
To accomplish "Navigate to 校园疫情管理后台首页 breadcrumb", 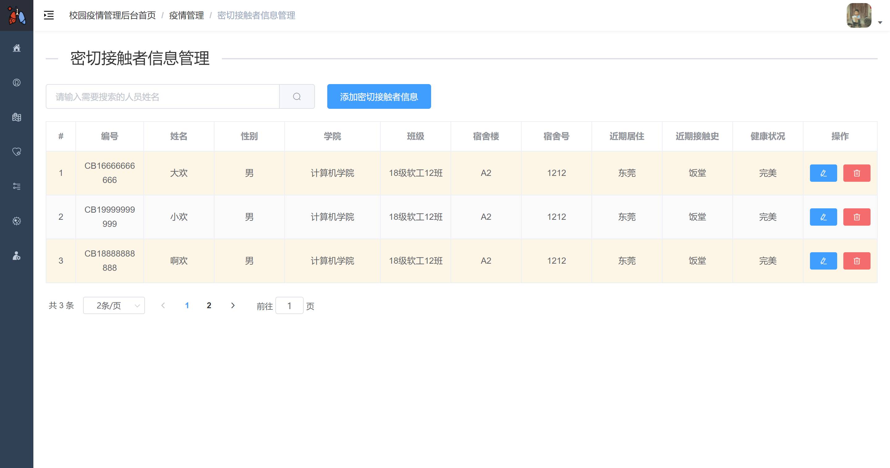I will coord(112,15).
